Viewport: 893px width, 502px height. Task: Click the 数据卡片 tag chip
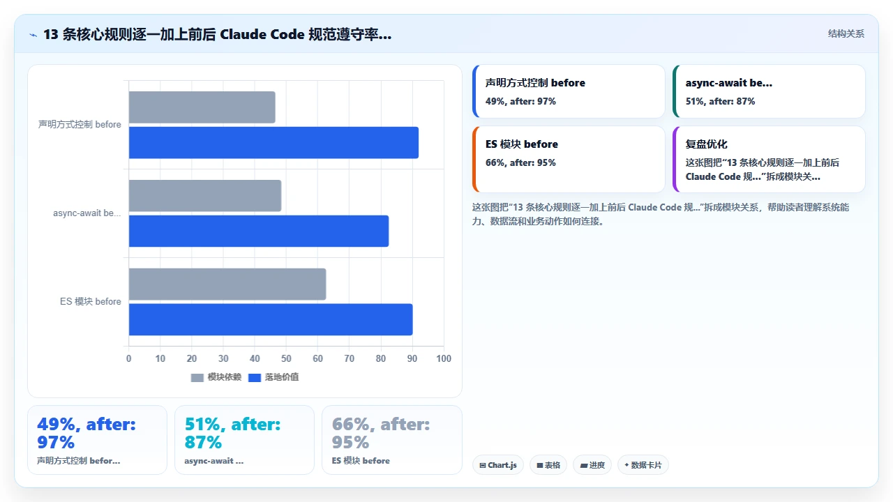pos(643,465)
